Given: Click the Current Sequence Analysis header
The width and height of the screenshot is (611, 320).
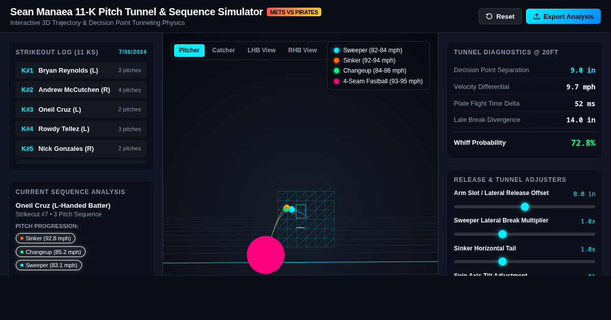Looking at the screenshot, I should (70, 192).
